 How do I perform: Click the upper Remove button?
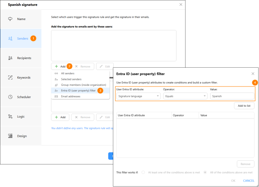tap(83, 66)
